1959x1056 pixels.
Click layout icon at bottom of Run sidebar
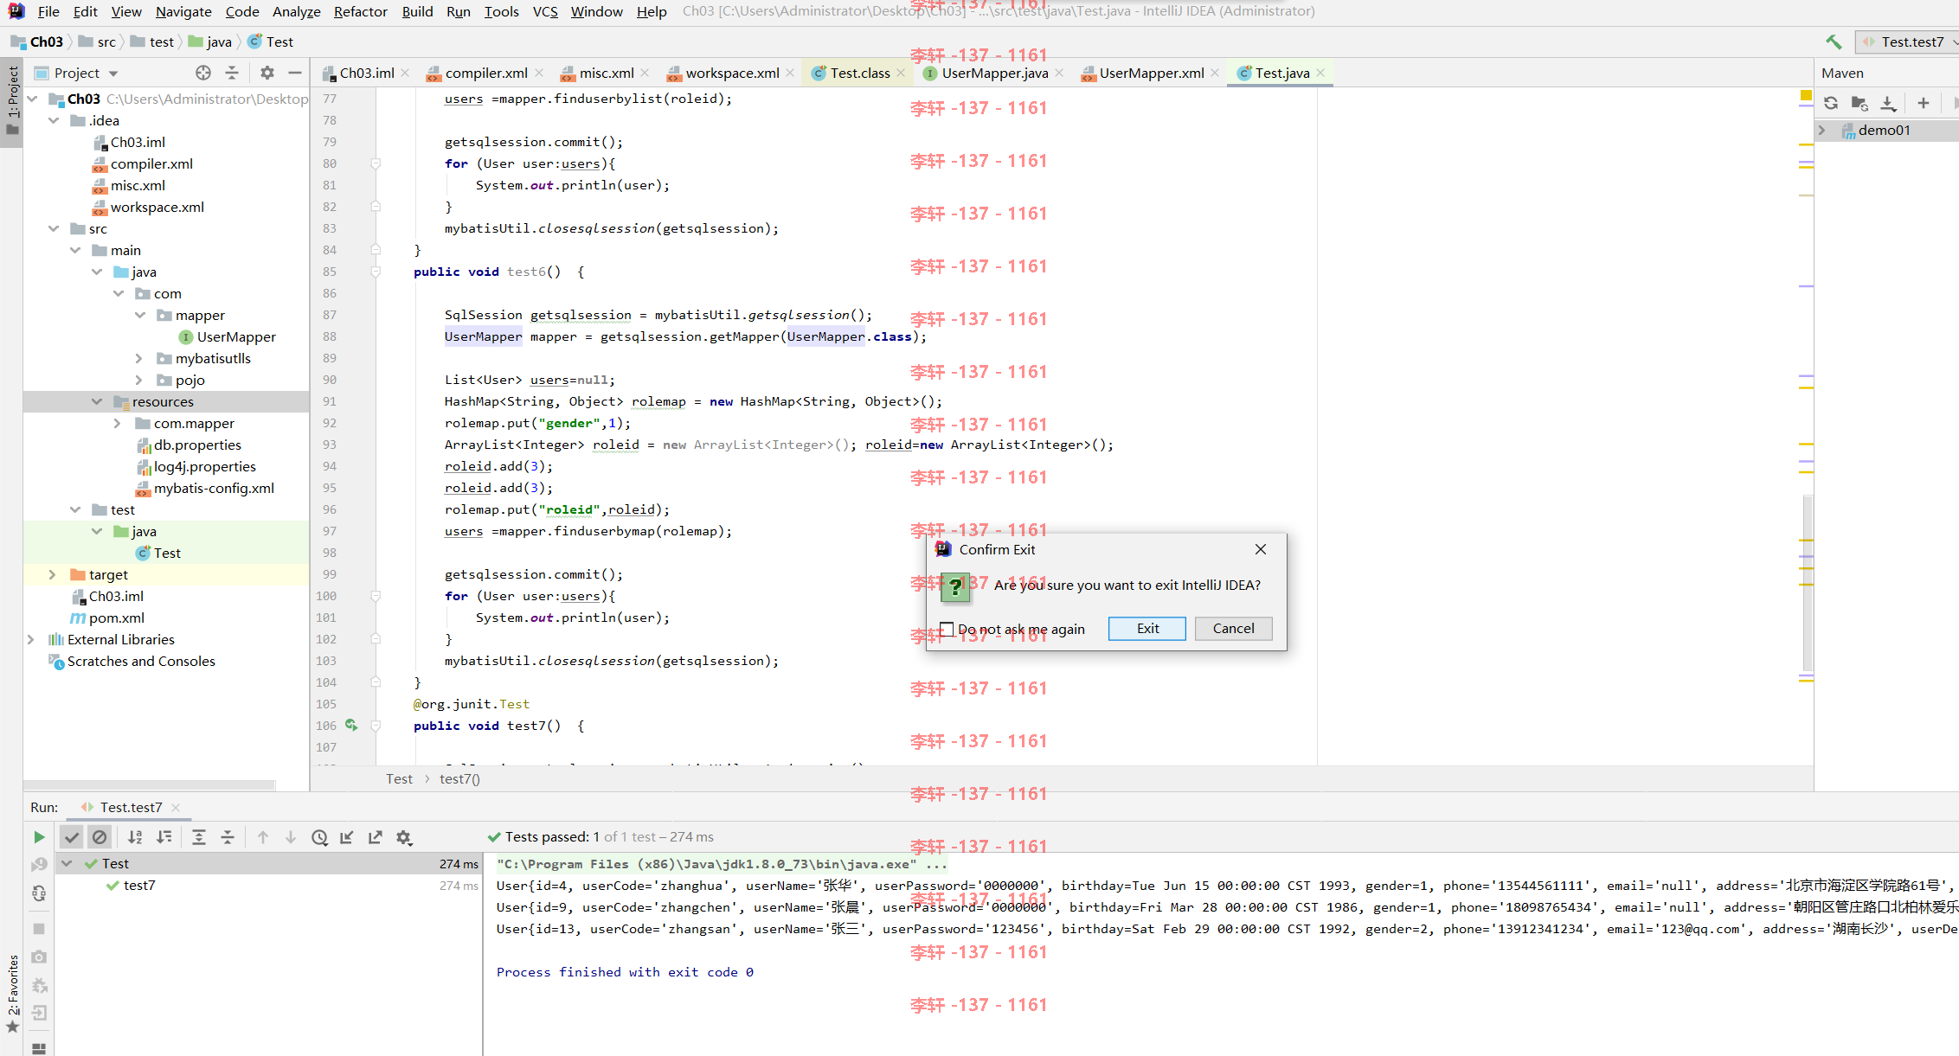click(39, 1047)
